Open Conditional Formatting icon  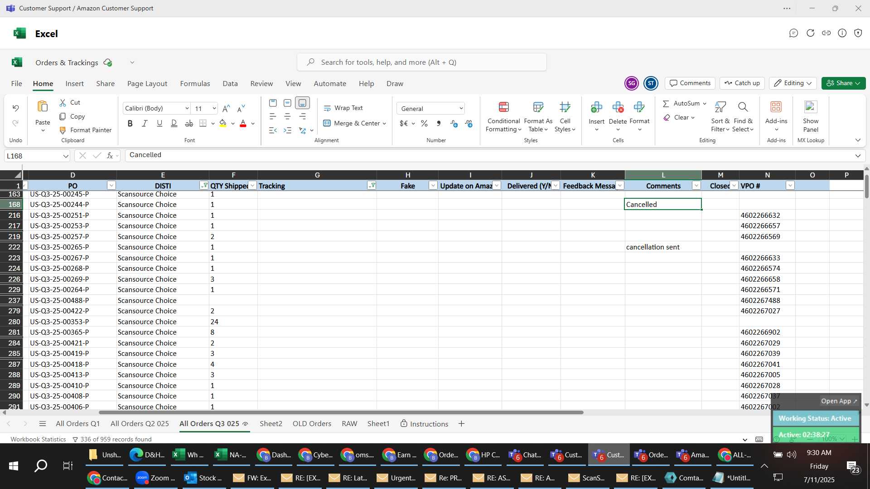[503, 107]
